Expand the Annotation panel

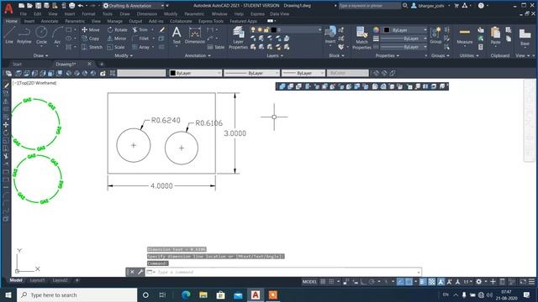198,55
